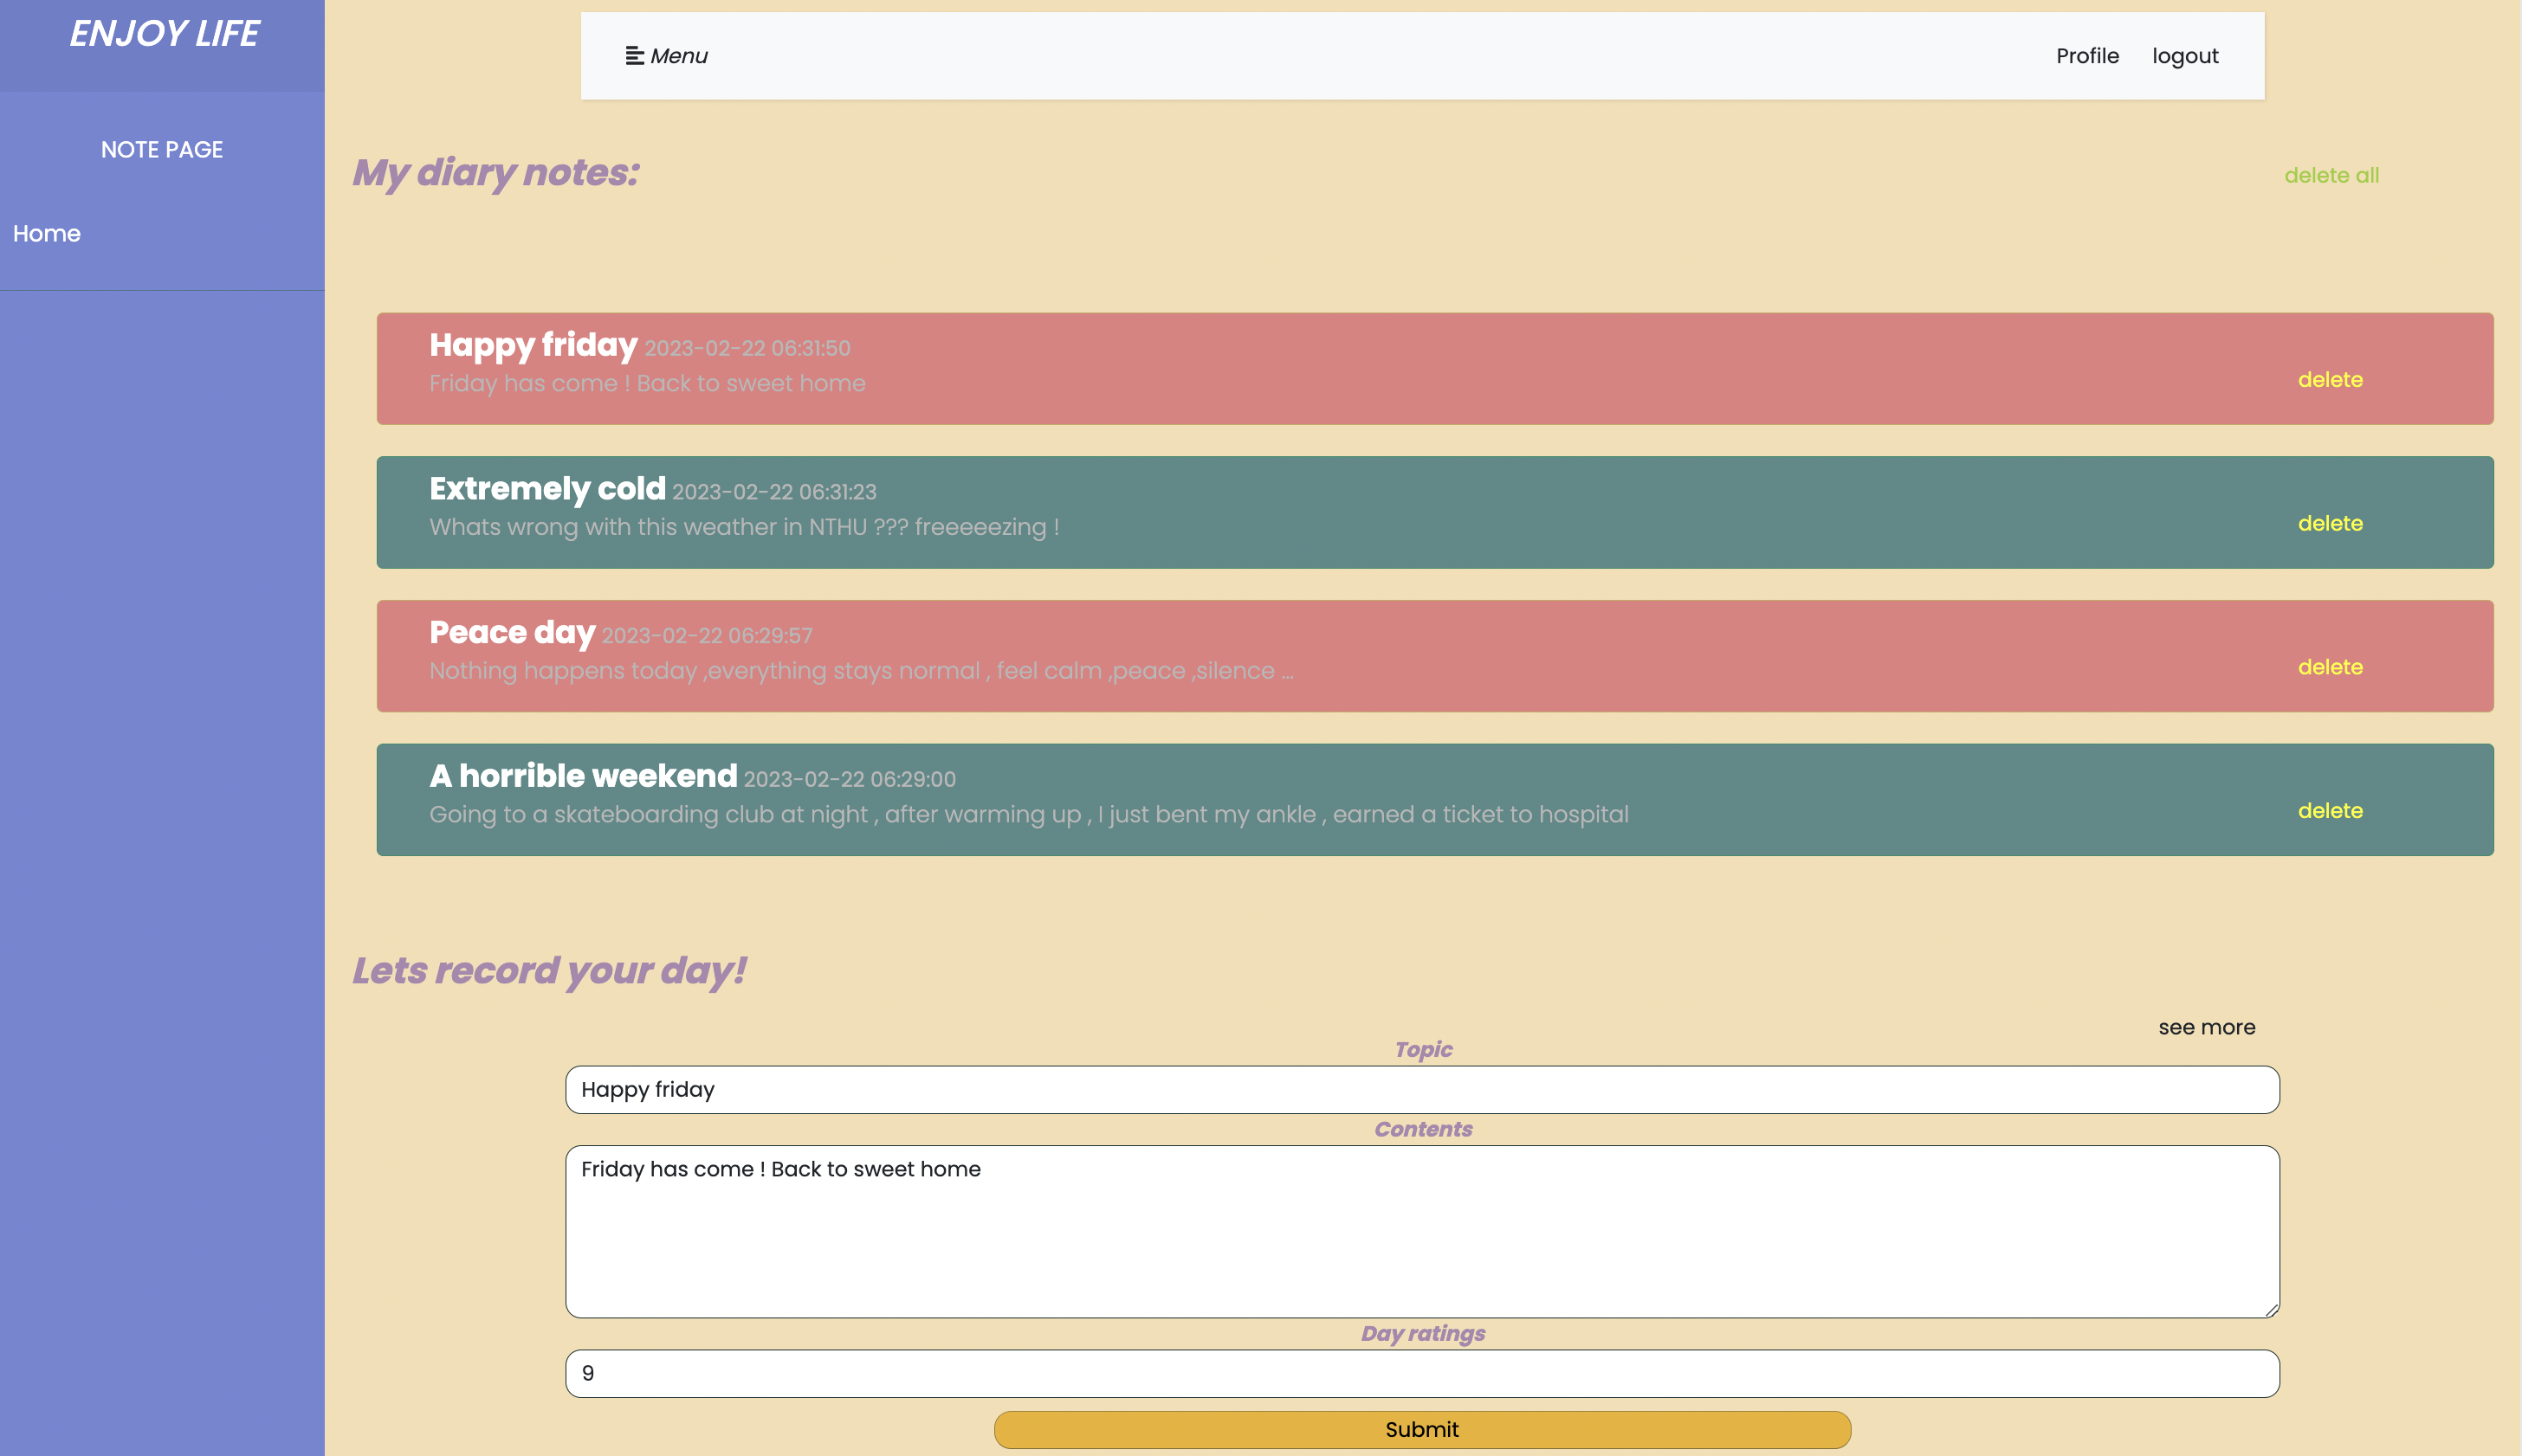The image size is (2522, 1456).
Task: Click the text about NTHU weather
Action: (744, 527)
